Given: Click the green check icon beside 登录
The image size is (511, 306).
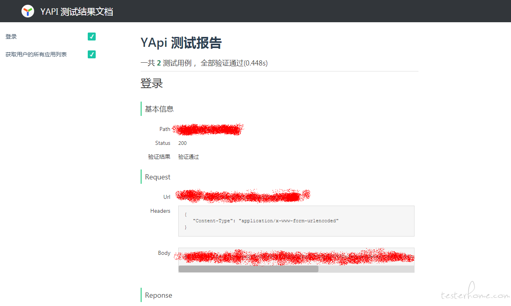Looking at the screenshot, I should coord(92,37).
